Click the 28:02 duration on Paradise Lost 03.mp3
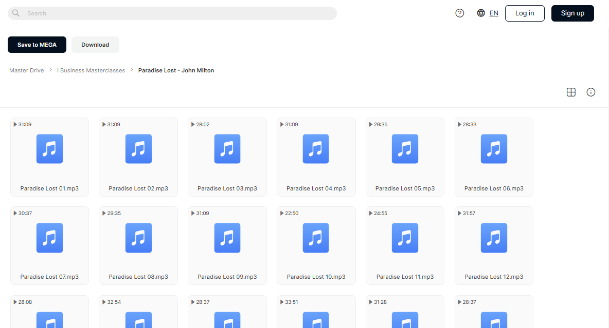 tap(203, 124)
